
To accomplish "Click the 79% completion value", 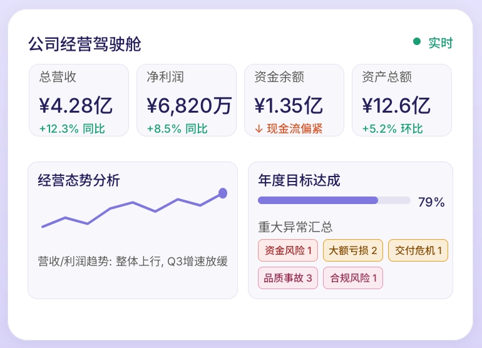I will tap(431, 202).
